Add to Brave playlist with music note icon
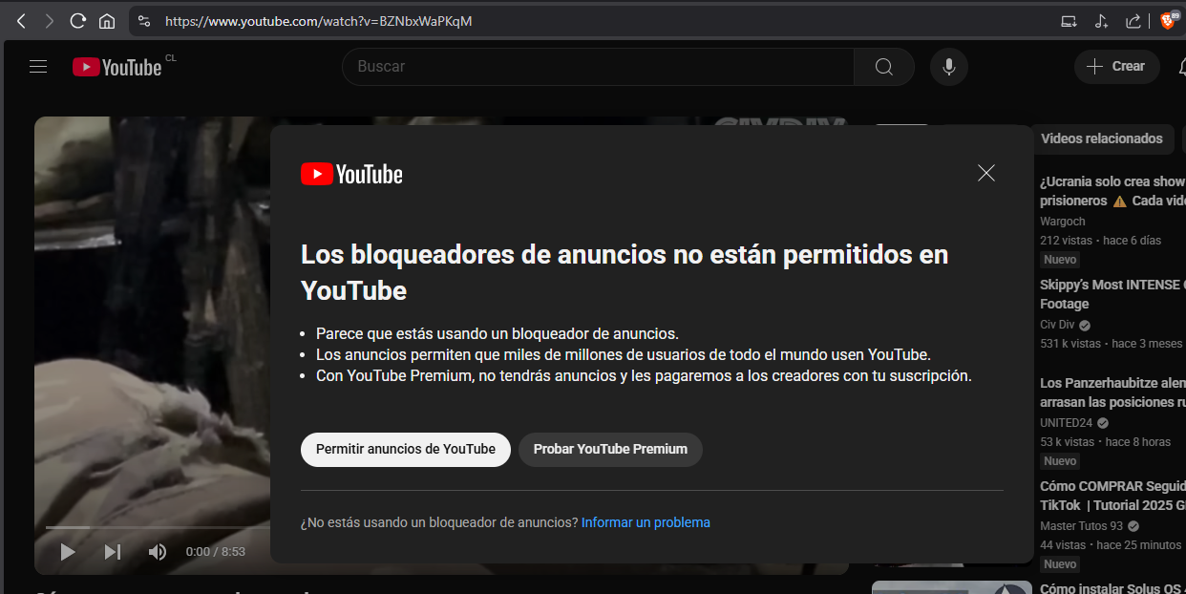Viewport: 1186px width, 594px height. pos(1101,20)
